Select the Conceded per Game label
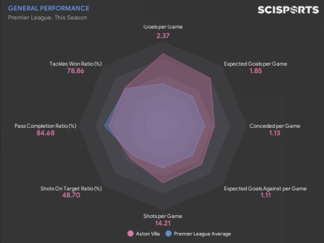Image resolution: width=324 pixels, height=243 pixels. pyautogui.click(x=275, y=126)
